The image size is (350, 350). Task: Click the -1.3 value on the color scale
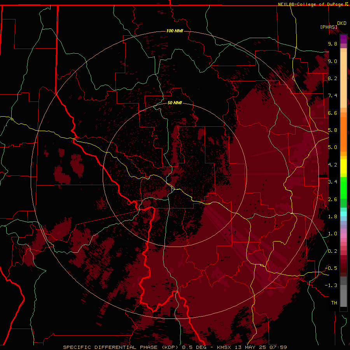[331, 285]
